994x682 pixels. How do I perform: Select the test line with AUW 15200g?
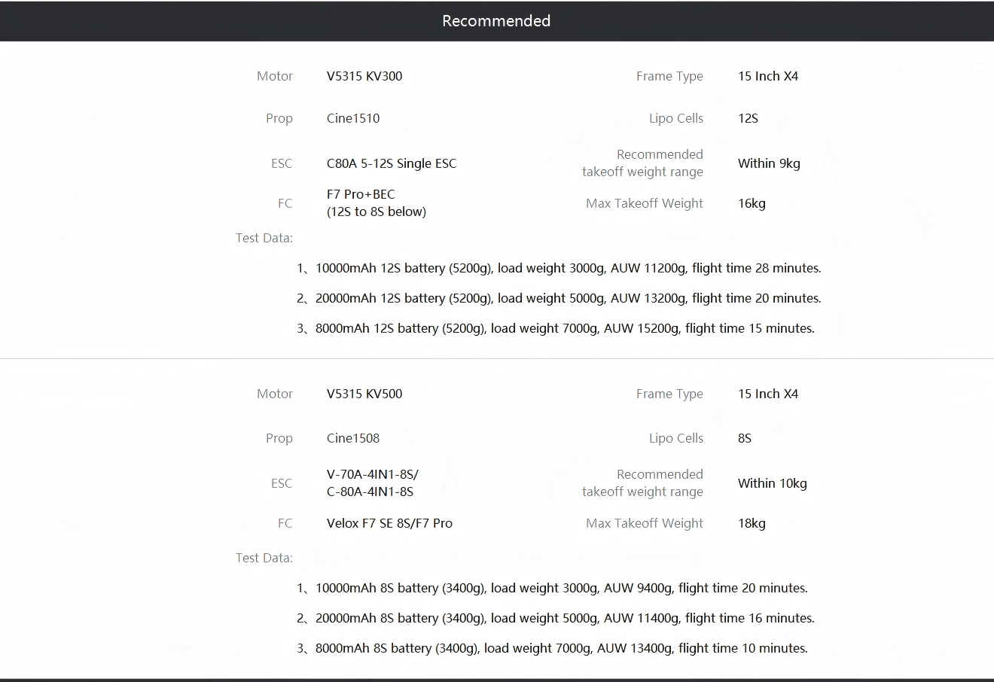[556, 328]
